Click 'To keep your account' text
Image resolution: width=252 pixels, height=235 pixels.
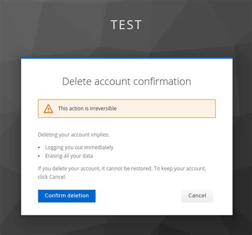pyautogui.click(x=180, y=169)
